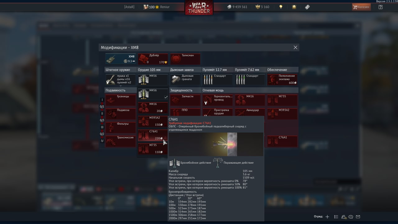Choose M393A2 shell in the dropdown list

153,122
